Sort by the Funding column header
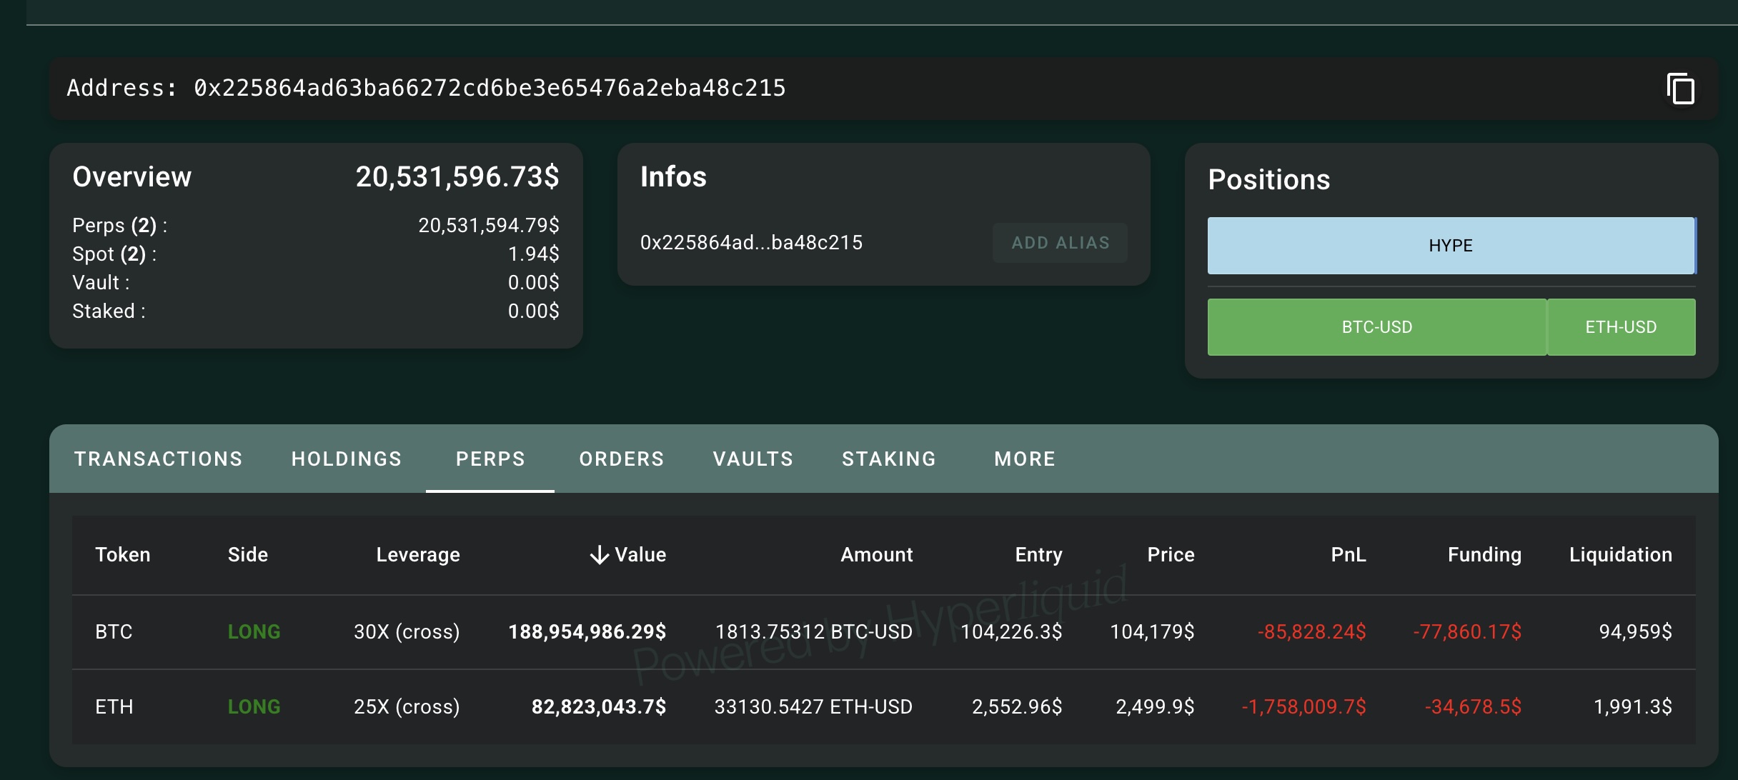1738x780 pixels. coord(1485,555)
